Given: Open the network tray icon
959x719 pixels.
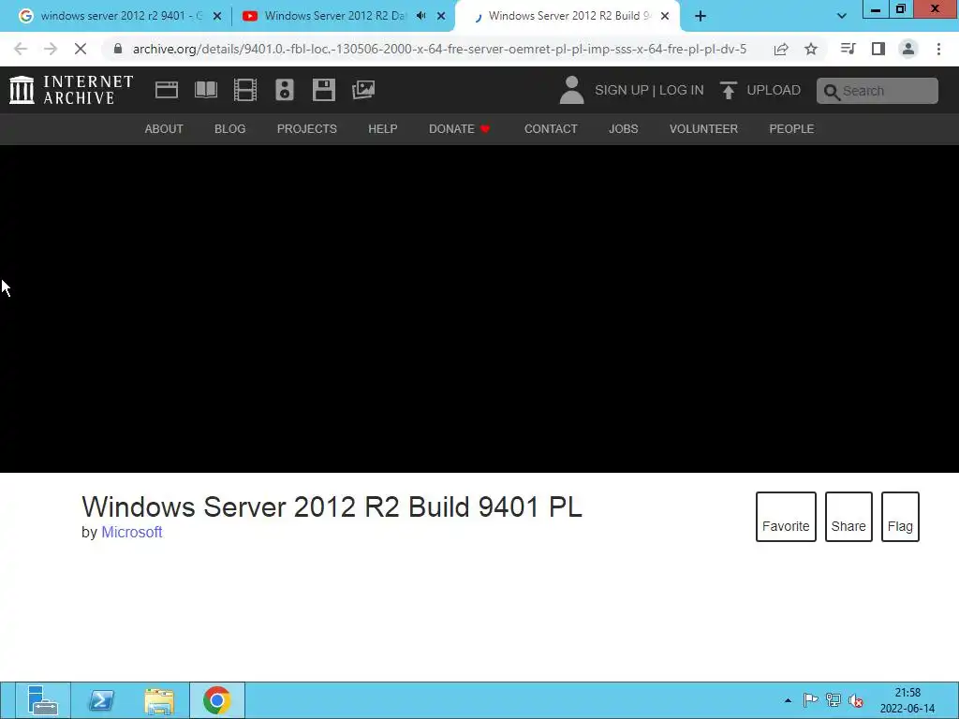Looking at the screenshot, I should 833,700.
